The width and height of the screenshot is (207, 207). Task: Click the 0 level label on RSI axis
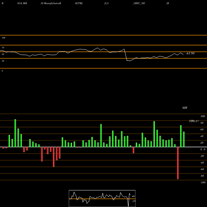click(2, 71)
